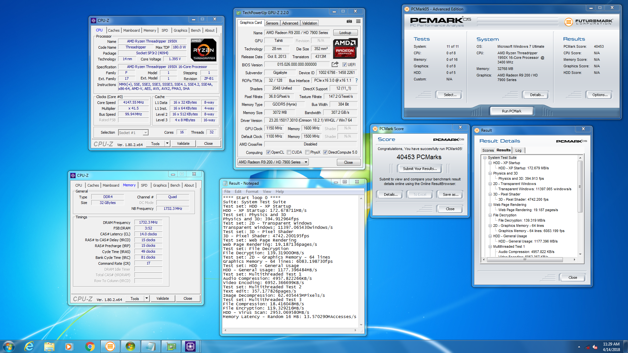Screen dimensions: 628x353
Task: Click the muted volume tray icon
Action: pyautogui.click(x=595, y=347)
